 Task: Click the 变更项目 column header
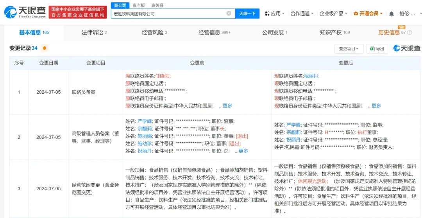click(x=96, y=63)
